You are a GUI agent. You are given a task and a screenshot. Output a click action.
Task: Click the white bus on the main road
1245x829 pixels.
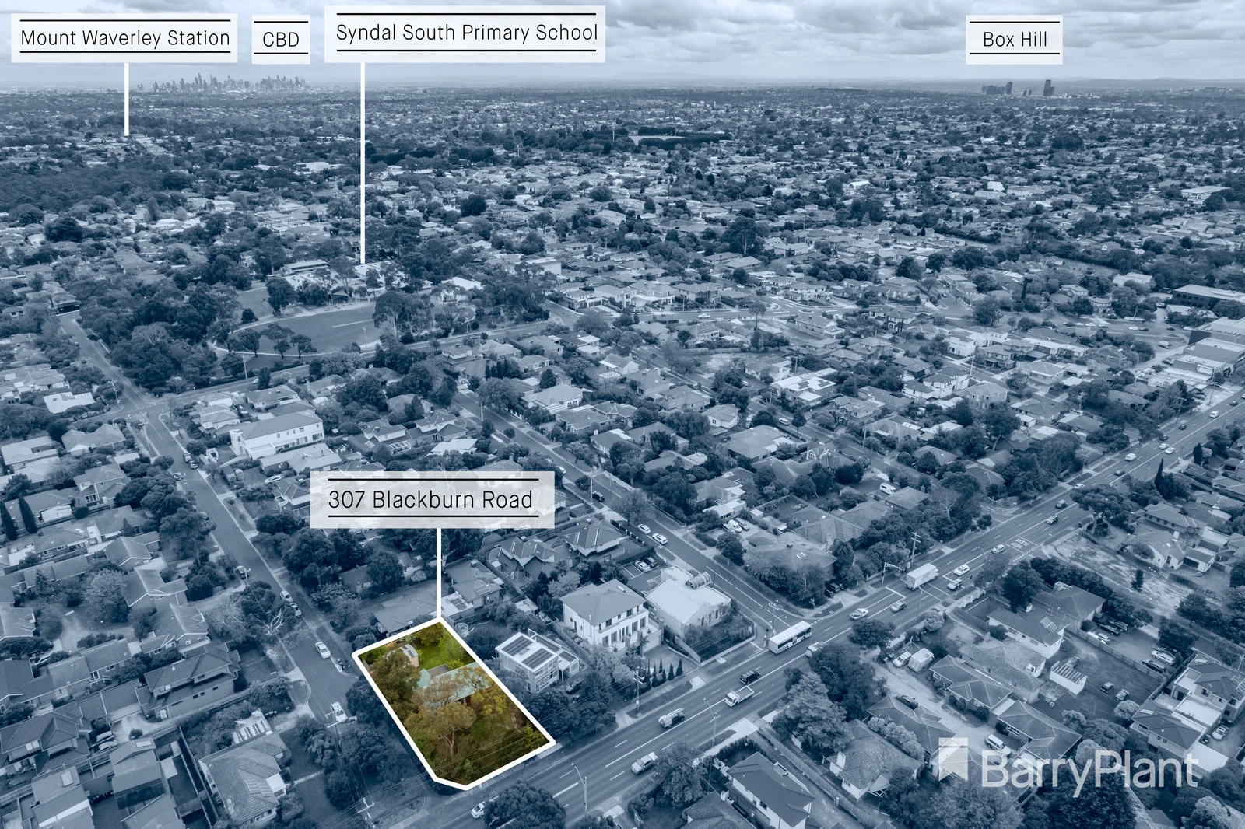coord(790,637)
